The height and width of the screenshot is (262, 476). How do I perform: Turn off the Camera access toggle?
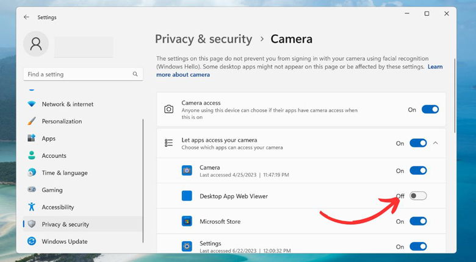(x=430, y=110)
